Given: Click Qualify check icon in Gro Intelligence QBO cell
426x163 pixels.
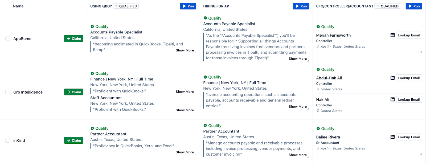Looking at the screenshot, I should (x=92, y=73).
